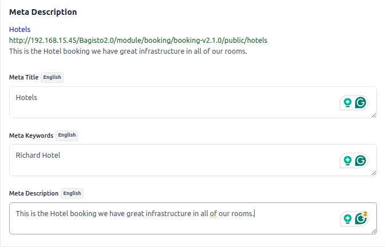Click the English badge beside Meta Keywords

coord(67,136)
